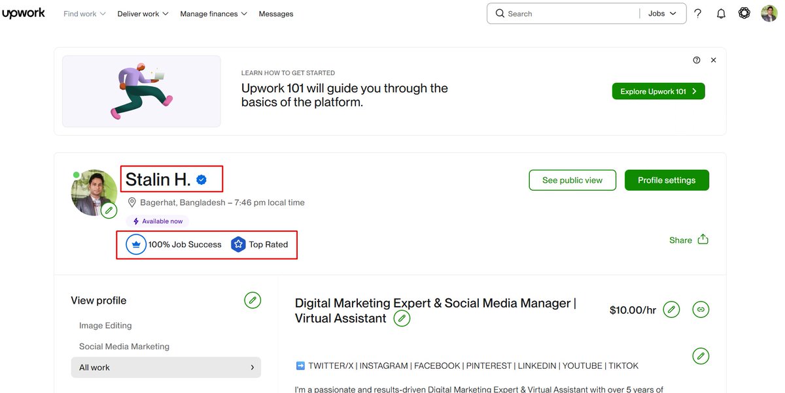Click the running figure illustration
785x393 pixels.
pos(141,91)
